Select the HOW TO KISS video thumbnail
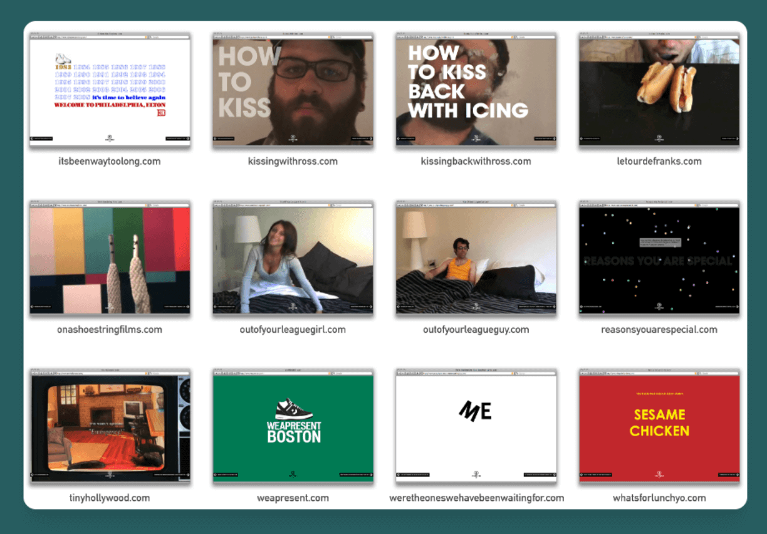The width and height of the screenshot is (767, 534). tap(293, 91)
